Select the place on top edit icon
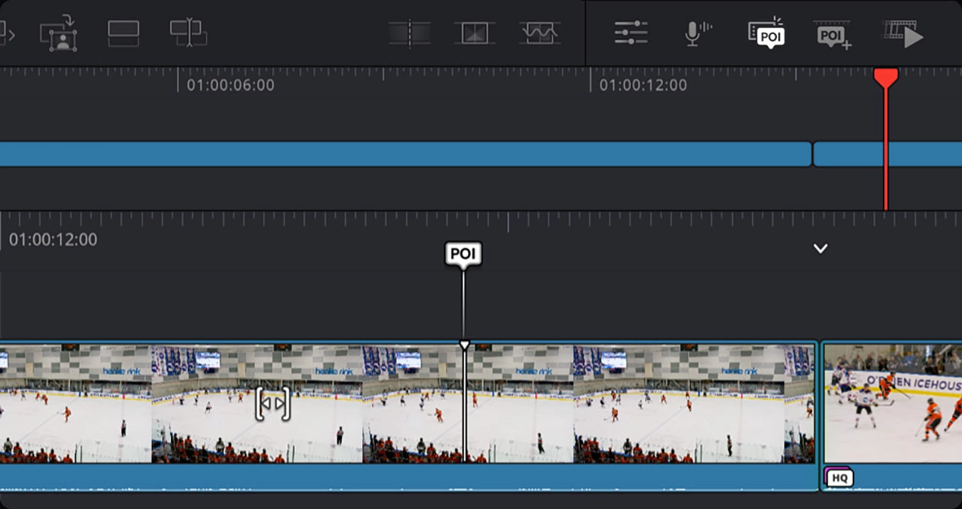Screen dimensions: 962x509 coord(123,34)
